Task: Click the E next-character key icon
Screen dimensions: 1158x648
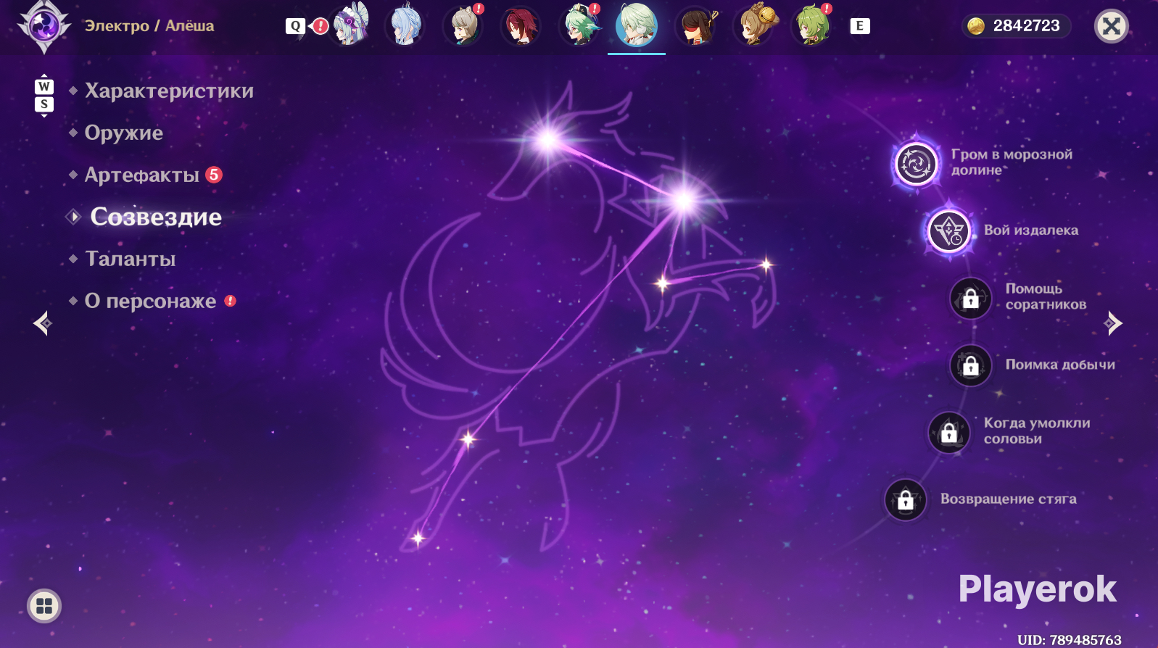Action: [859, 26]
